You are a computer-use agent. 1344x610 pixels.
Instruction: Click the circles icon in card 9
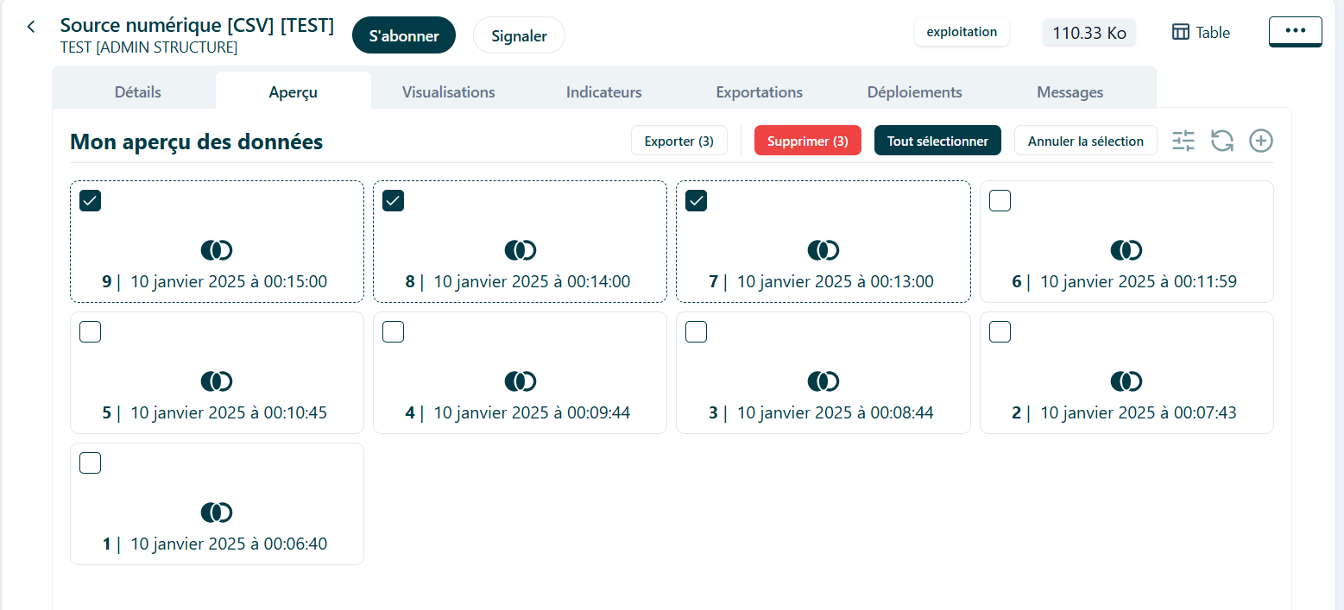[x=217, y=250]
